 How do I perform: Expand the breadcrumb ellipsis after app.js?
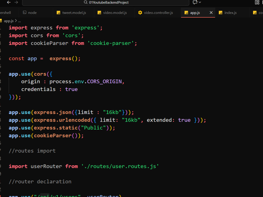(x=19, y=21)
